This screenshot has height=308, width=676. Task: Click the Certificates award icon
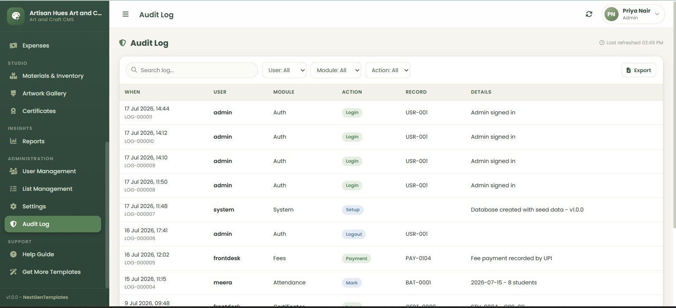tap(14, 111)
